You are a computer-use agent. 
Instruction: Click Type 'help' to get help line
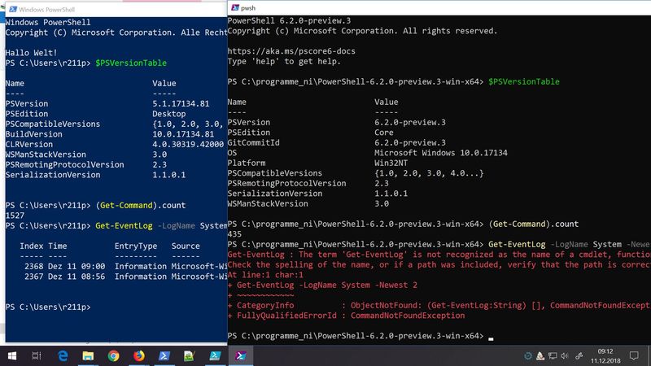pos(284,62)
